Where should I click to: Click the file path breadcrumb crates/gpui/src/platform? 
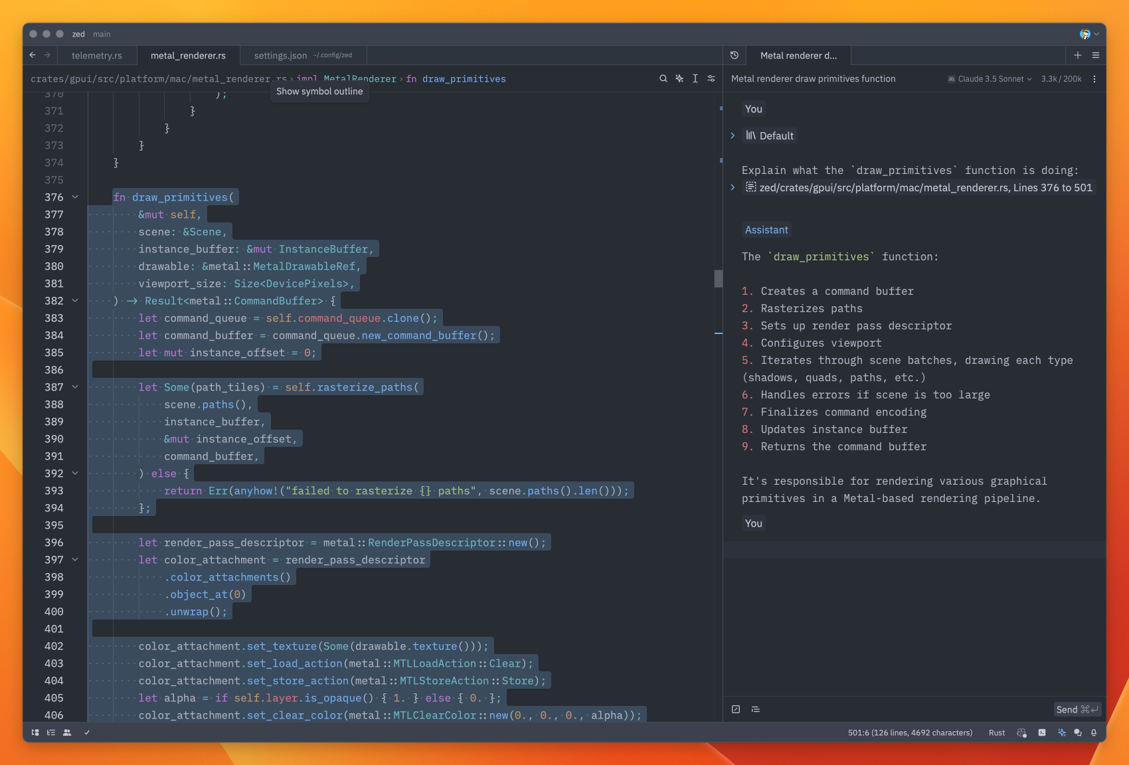click(159, 78)
